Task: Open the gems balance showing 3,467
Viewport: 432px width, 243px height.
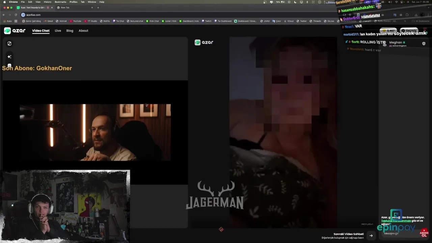Action: tap(389, 31)
